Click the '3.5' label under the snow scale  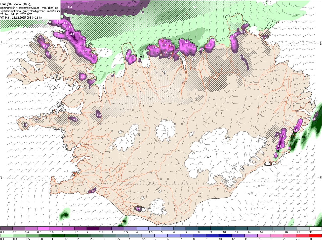tap(126, 232)
